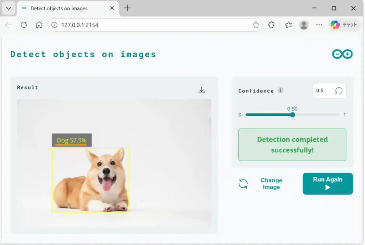Open the browser profile menu
This screenshot has width=365, height=245.
coord(304,25)
